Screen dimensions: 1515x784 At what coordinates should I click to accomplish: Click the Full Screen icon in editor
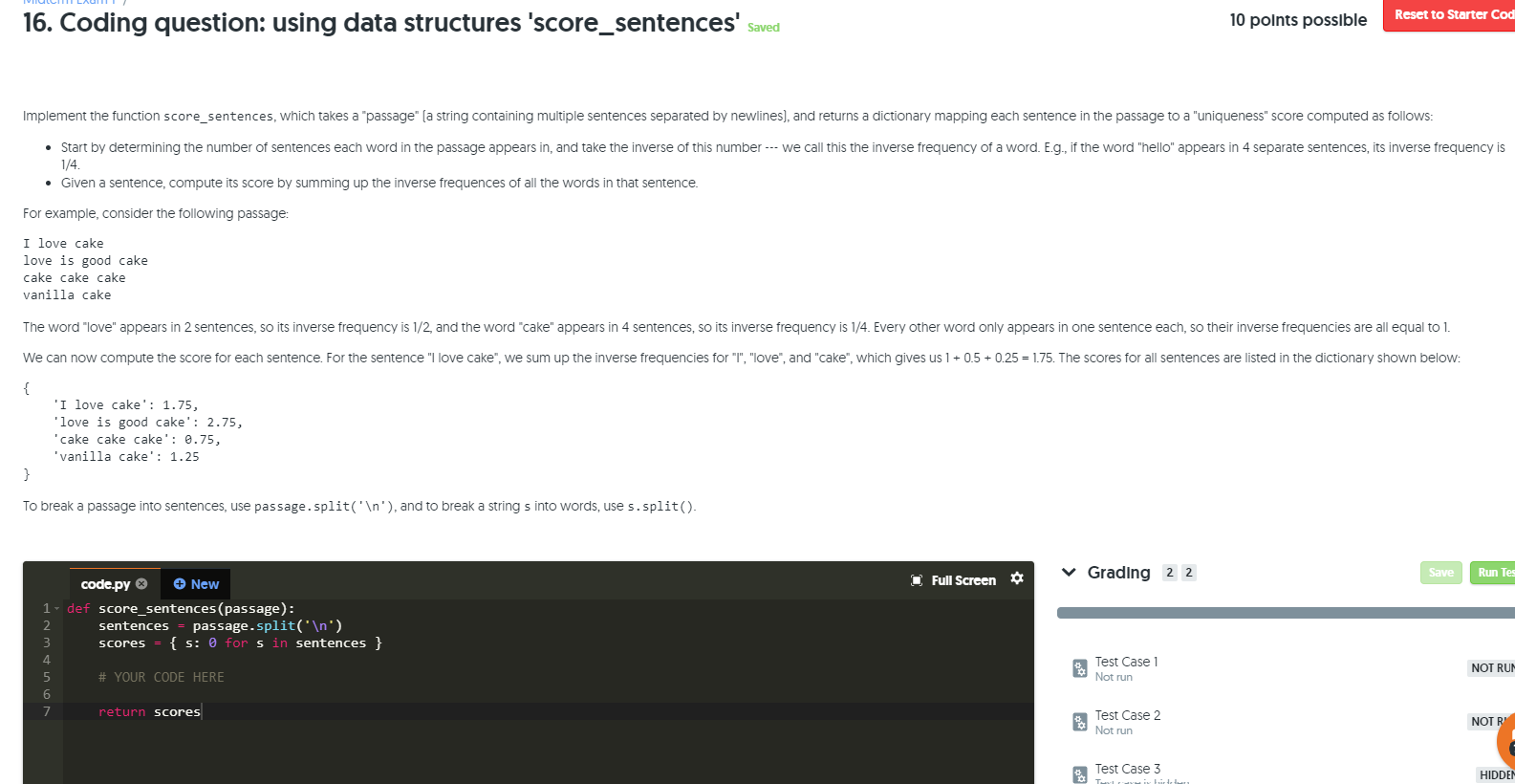[917, 580]
